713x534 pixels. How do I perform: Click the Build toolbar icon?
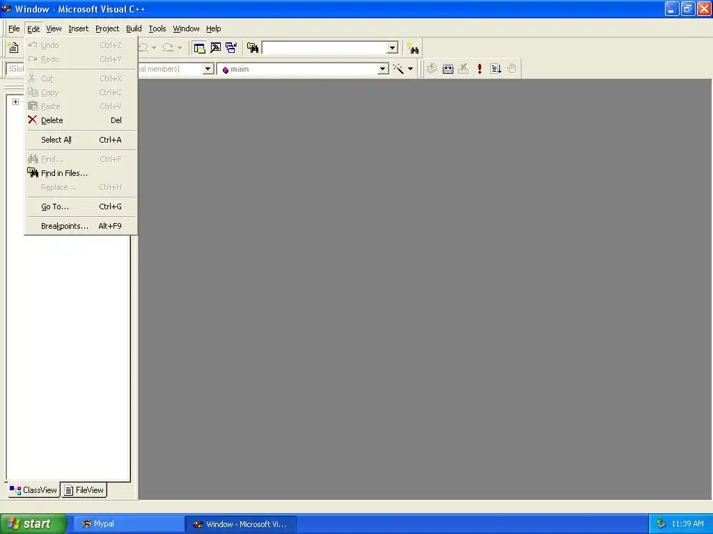pyautogui.click(x=448, y=69)
